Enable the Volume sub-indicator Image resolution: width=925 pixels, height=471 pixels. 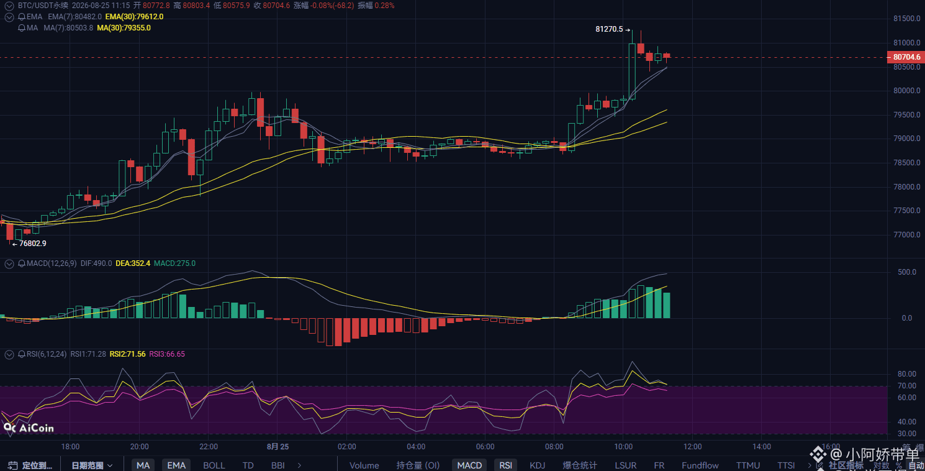(364, 465)
